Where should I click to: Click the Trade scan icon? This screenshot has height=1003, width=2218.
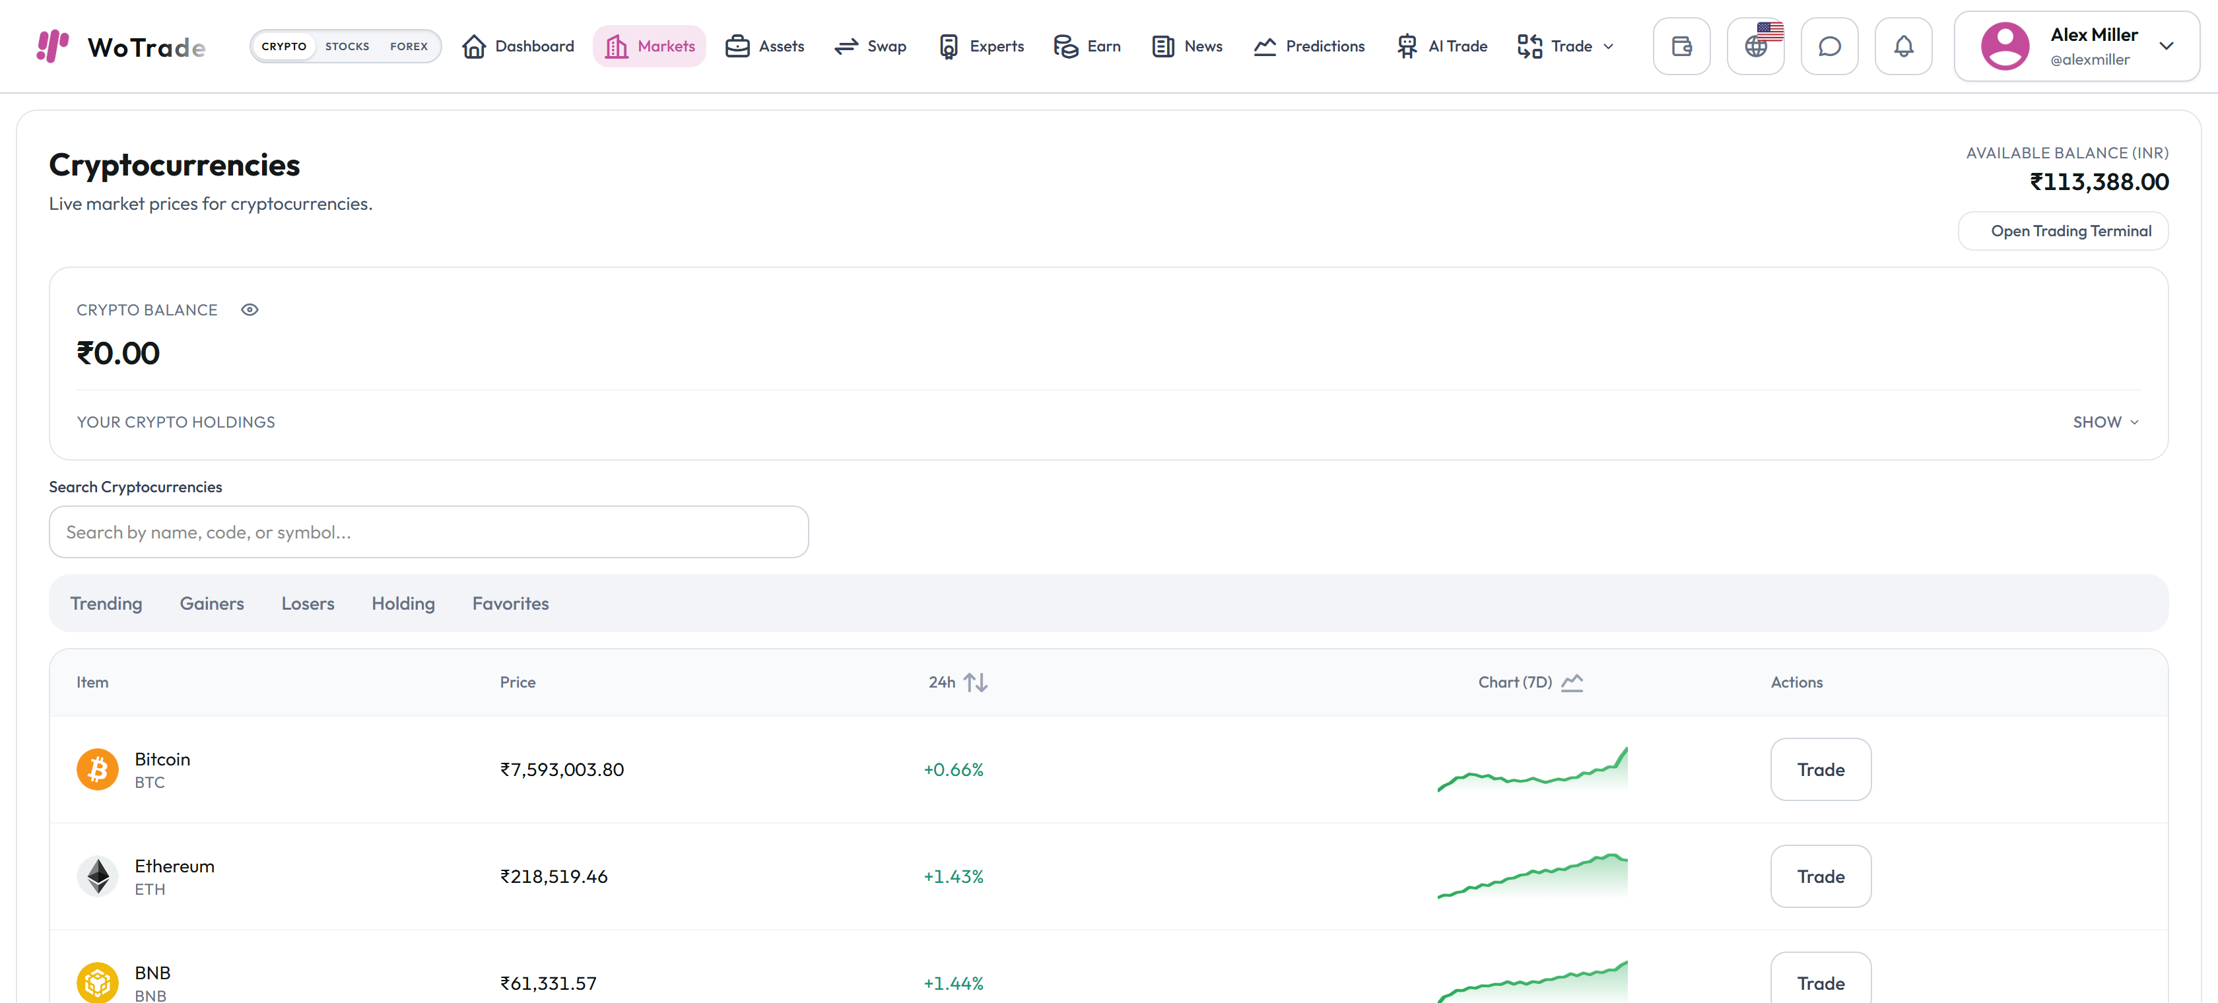(x=1530, y=46)
